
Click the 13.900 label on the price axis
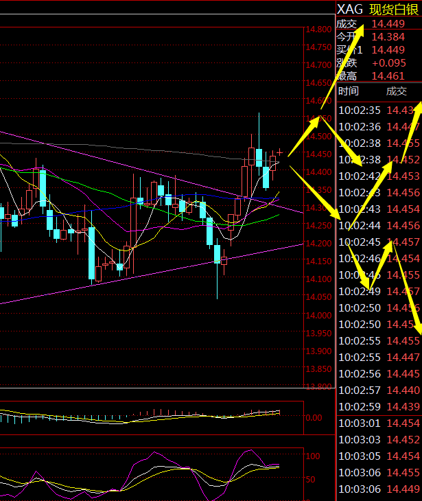(x=318, y=351)
